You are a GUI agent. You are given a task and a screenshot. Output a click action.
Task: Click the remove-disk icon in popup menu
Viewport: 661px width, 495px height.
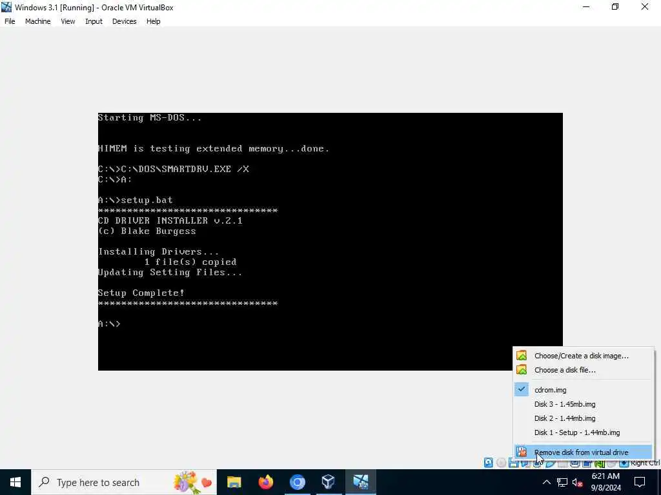point(522,452)
